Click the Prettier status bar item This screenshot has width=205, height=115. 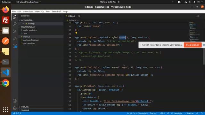(189, 113)
